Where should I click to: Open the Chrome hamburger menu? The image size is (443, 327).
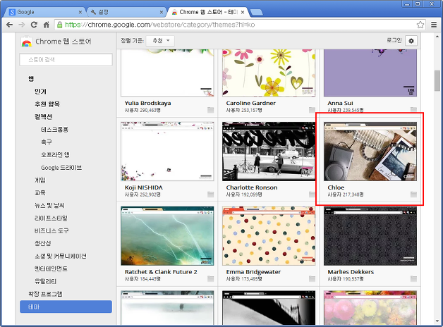[x=434, y=25]
